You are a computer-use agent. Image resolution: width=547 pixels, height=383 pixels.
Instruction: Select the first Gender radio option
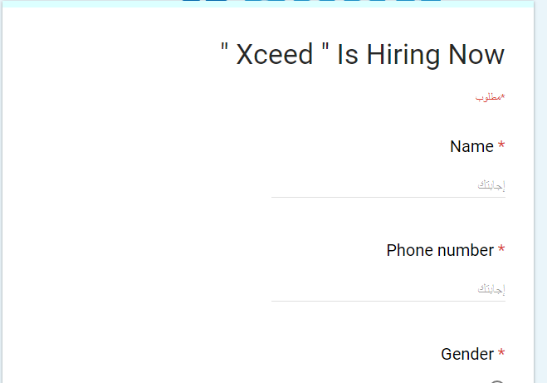coord(497,381)
